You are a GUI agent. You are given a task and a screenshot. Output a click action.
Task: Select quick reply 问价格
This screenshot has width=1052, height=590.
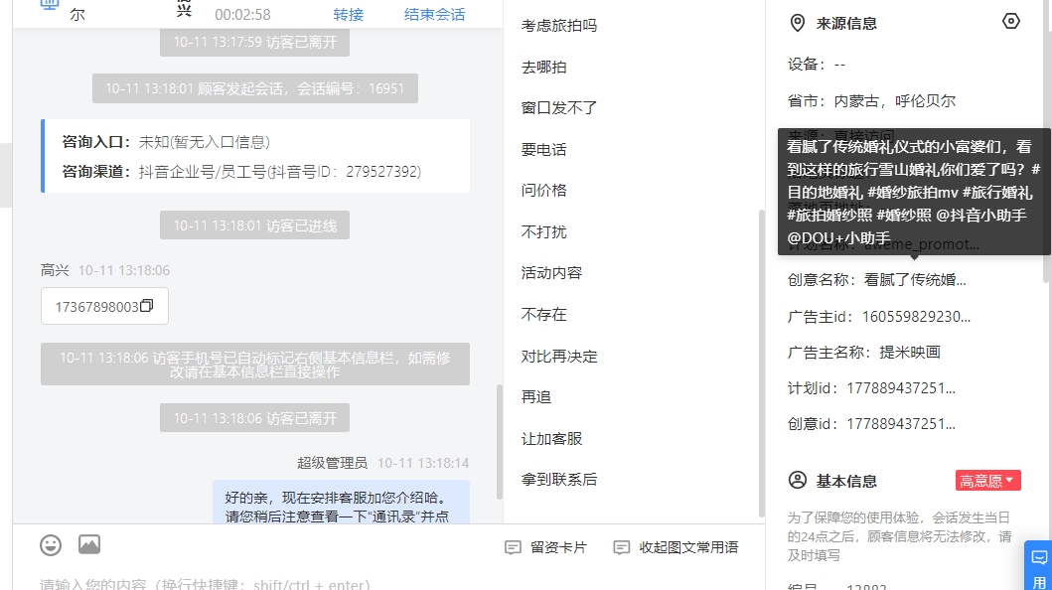coord(543,191)
